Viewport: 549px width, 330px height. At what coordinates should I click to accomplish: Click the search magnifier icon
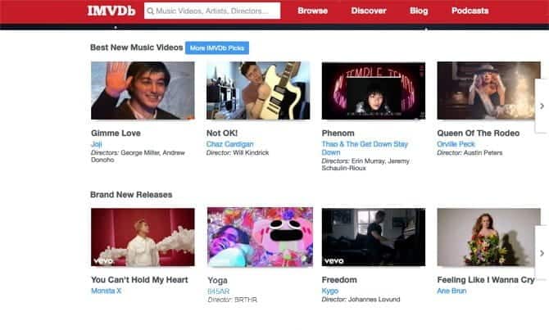[151, 11]
